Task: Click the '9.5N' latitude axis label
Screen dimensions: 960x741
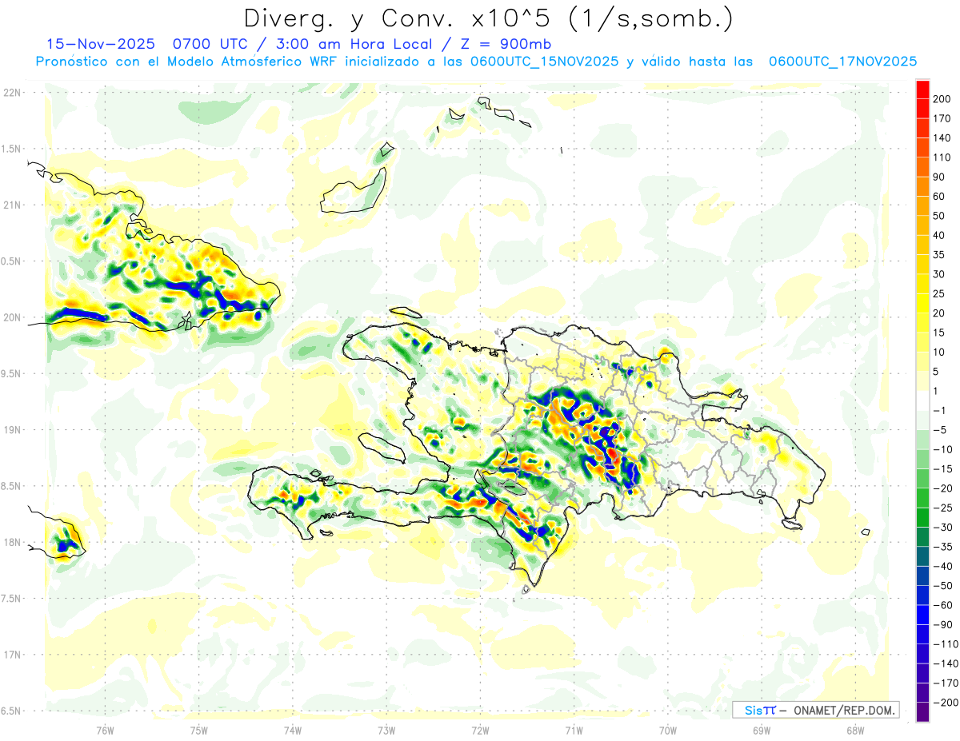Action: pyautogui.click(x=11, y=374)
